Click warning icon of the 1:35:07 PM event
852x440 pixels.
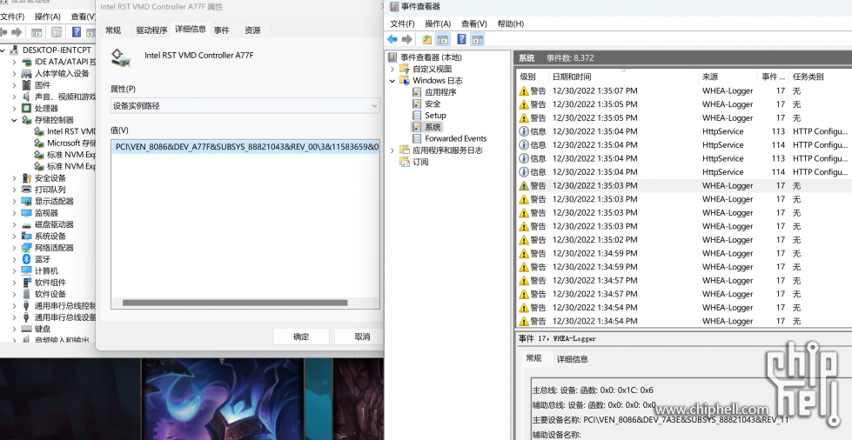click(524, 90)
